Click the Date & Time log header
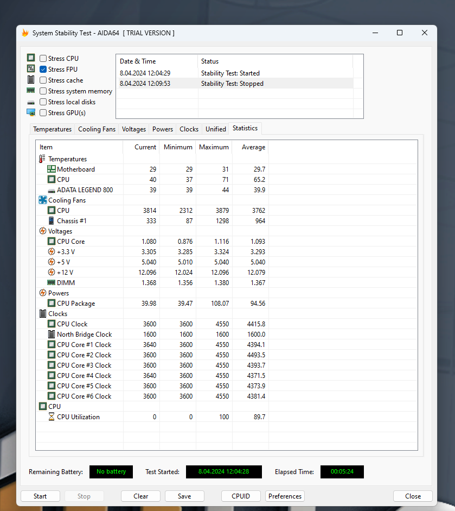The image size is (455, 511). click(x=157, y=61)
